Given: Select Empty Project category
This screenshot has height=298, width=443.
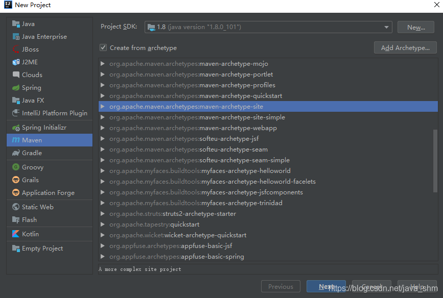Looking at the screenshot, I should pos(50,249).
